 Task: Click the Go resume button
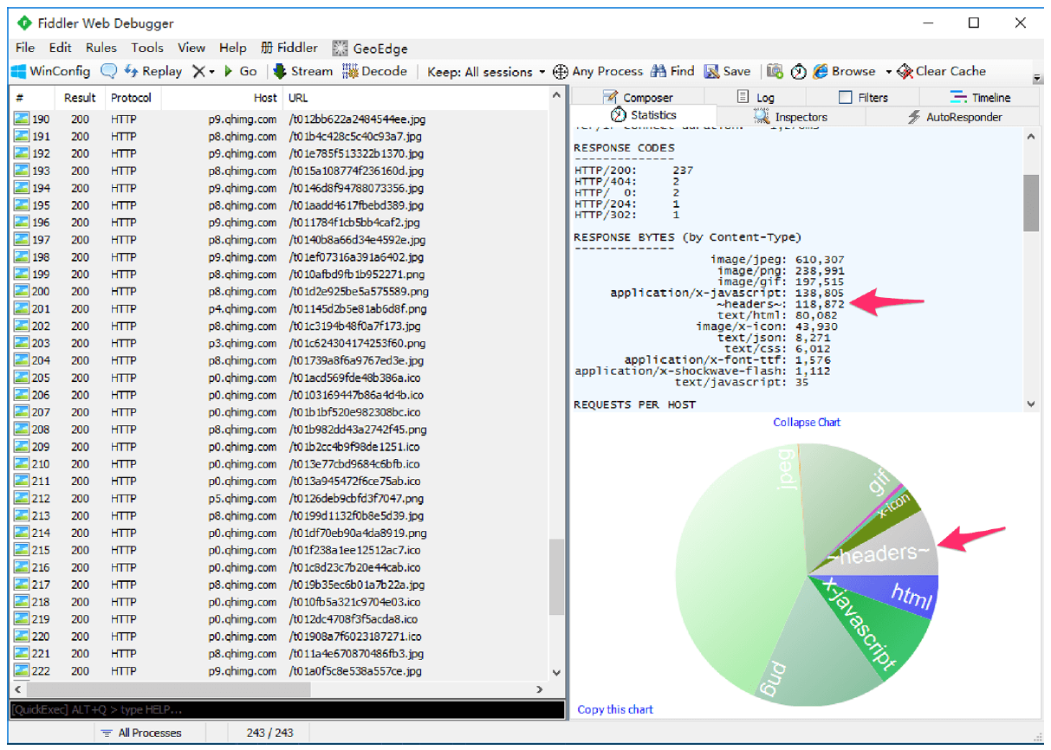[240, 72]
